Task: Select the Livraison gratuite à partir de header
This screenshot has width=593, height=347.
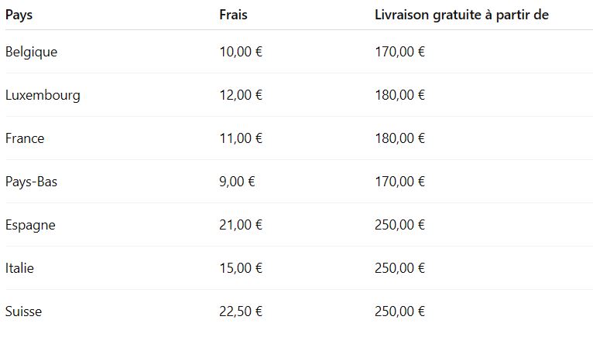Action: (x=461, y=15)
